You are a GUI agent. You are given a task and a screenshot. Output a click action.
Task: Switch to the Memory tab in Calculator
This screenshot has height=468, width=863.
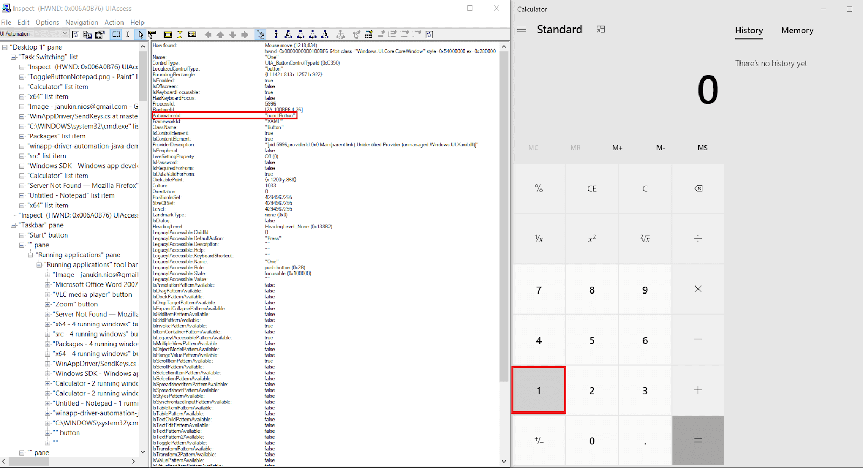(x=797, y=31)
